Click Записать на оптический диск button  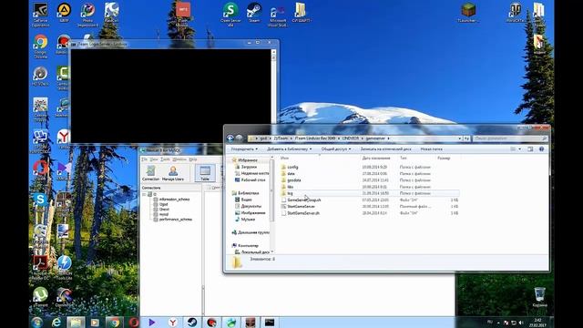point(385,149)
